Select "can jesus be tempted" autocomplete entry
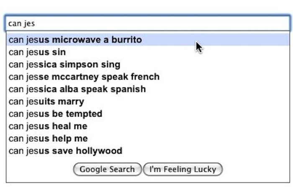Viewport: 293px width, 196px height. [55, 114]
